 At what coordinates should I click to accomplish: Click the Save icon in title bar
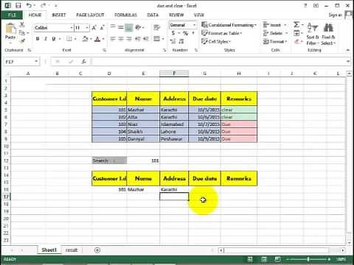pyautogui.click(x=18, y=5)
